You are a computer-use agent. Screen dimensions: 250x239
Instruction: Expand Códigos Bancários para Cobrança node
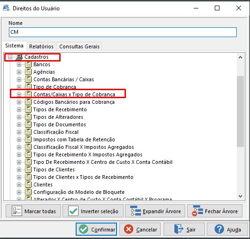19,102
